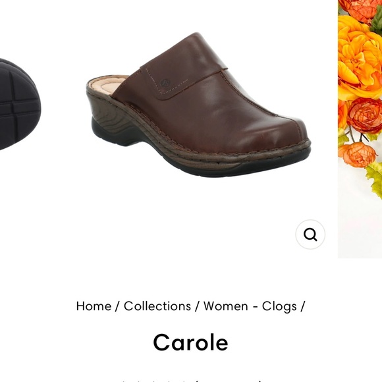This screenshot has height=382, width=382.
Task: Click the embossed logo on the clog
Action: point(165,83)
